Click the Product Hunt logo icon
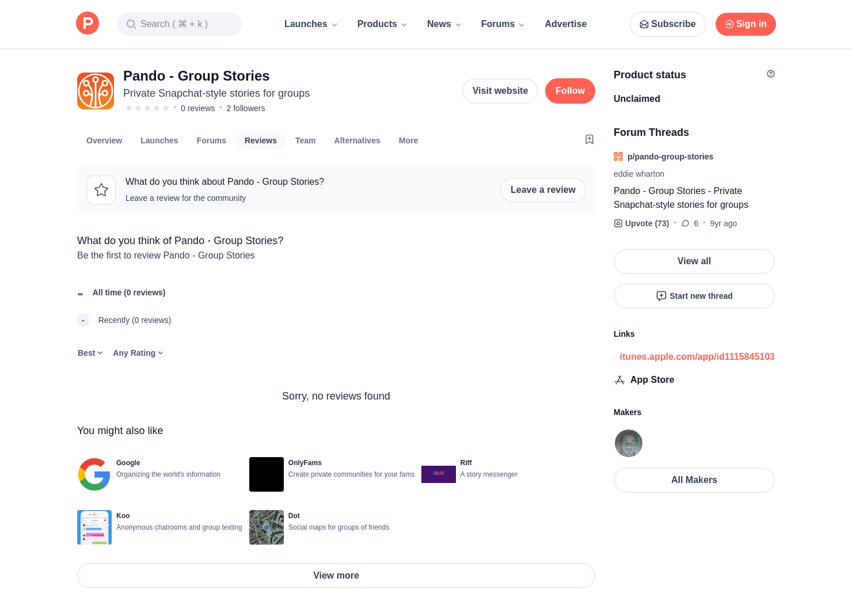The height and width of the screenshot is (597, 852). tap(88, 24)
